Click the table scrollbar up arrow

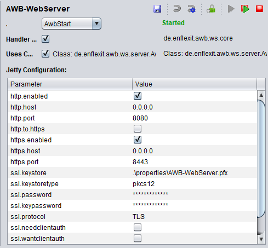261,95
